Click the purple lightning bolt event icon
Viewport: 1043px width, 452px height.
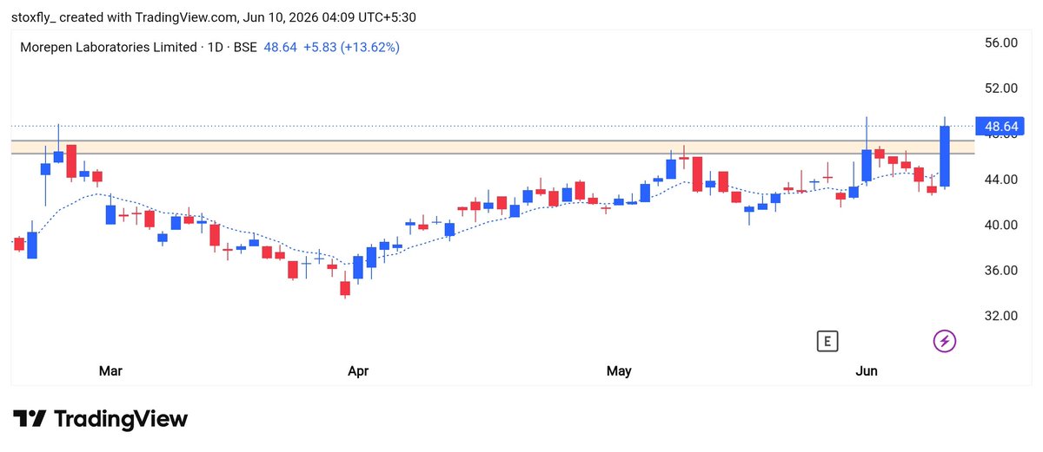945,341
